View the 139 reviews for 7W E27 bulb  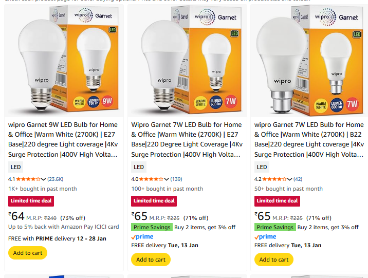(x=176, y=179)
